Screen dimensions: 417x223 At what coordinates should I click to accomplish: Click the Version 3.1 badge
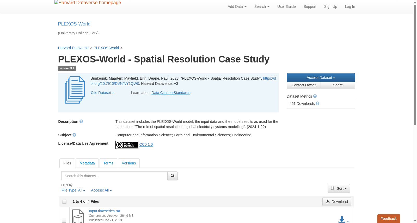(67, 68)
